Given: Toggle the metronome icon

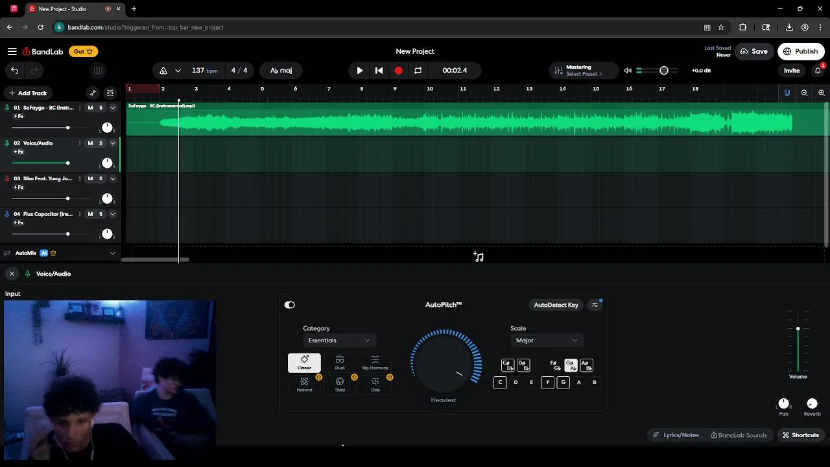Looking at the screenshot, I should coord(163,70).
